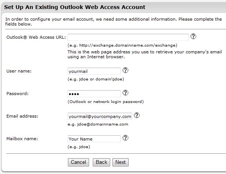The width and height of the screenshot is (226, 174).
Task: Click the 'User name:' label text
Action: click(19, 71)
